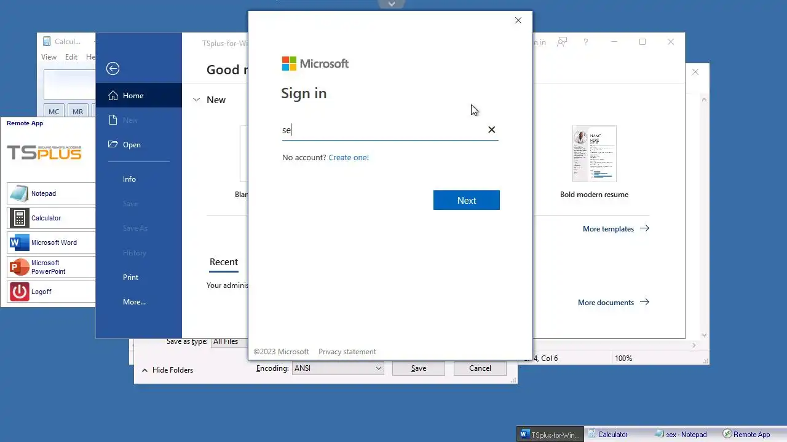Click the Word feedback person icon
The width and height of the screenshot is (787, 442).
[561, 42]
